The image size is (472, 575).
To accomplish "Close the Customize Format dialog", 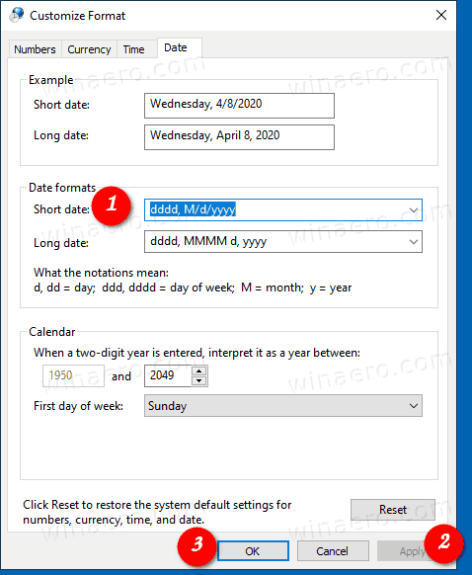I will click(441, 15).
